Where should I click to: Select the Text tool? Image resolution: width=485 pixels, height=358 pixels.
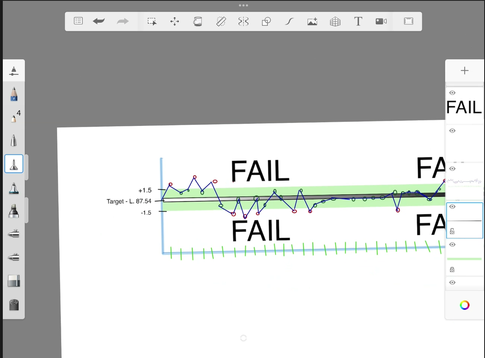coord(358,22)
